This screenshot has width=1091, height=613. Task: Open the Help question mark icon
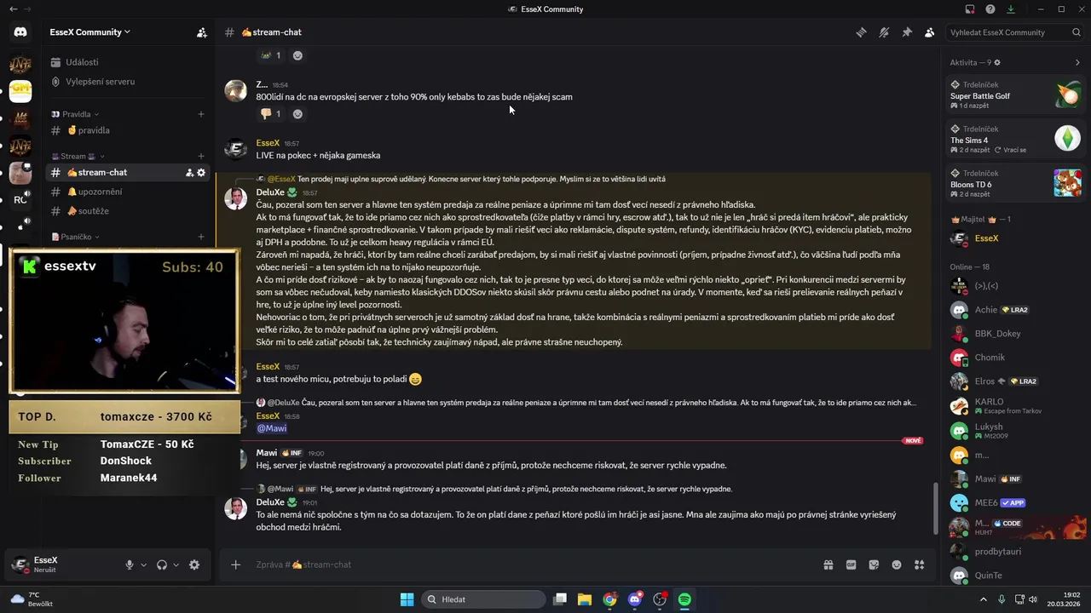[990, 9]
